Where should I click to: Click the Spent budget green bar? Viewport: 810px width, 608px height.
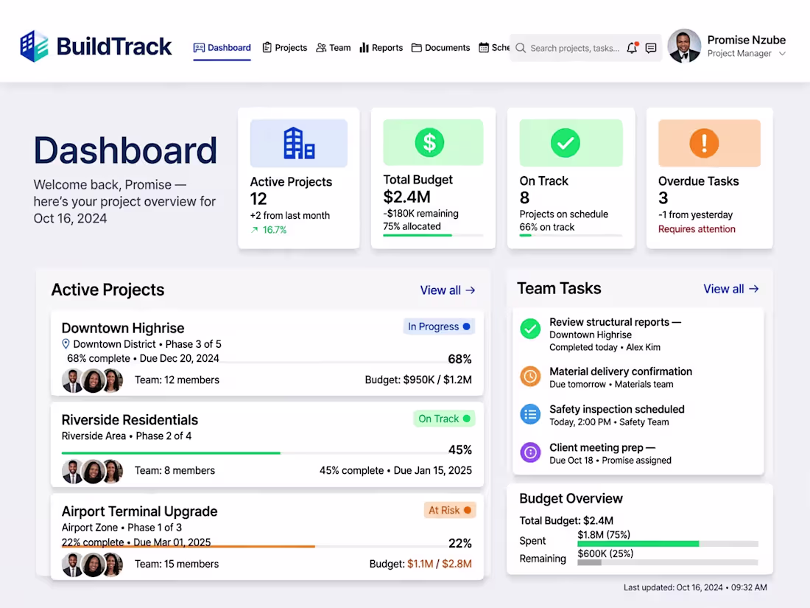coord(638,544)
